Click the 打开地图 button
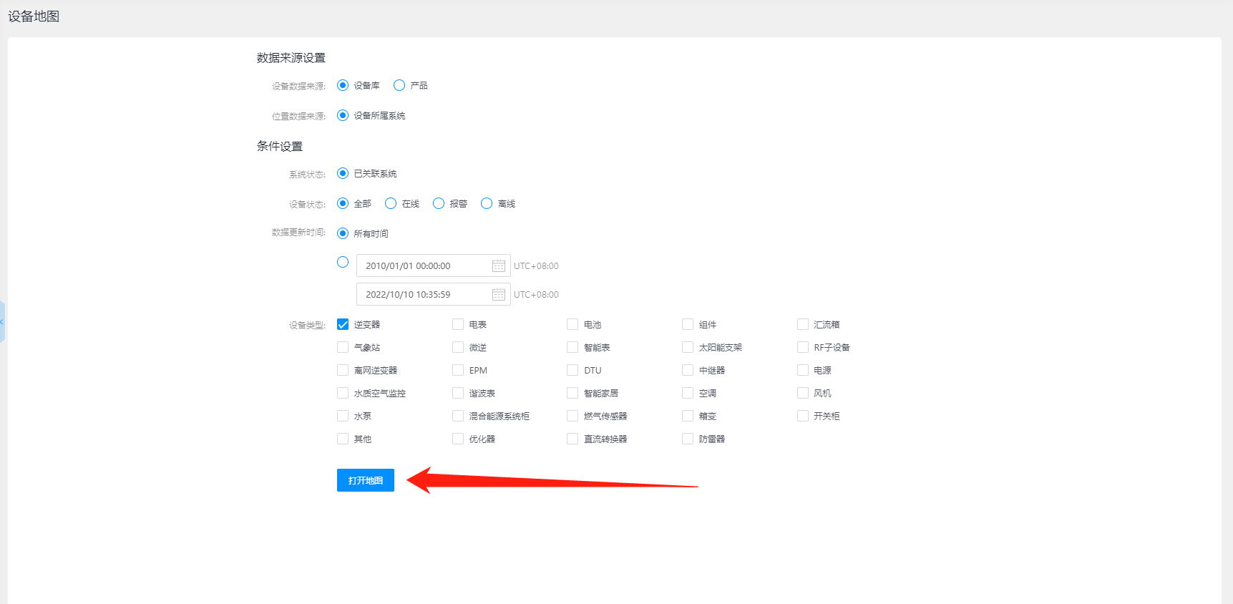Viewport: 1233px width, 604px height. 365,480
